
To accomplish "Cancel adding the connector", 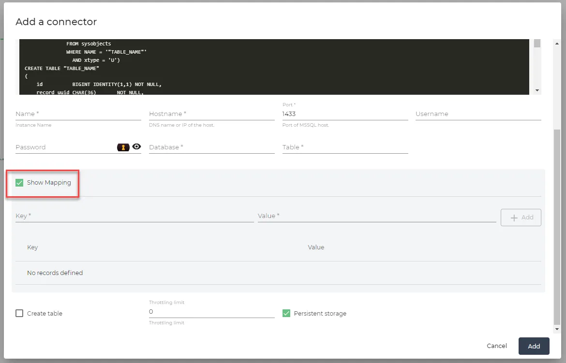I will [x=497, y=346].
